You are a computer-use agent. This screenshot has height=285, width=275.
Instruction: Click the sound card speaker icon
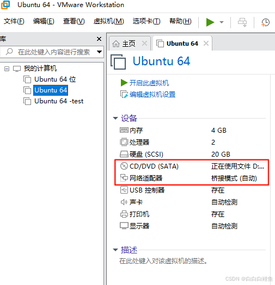pyautogui.click(x=124, y=202)
